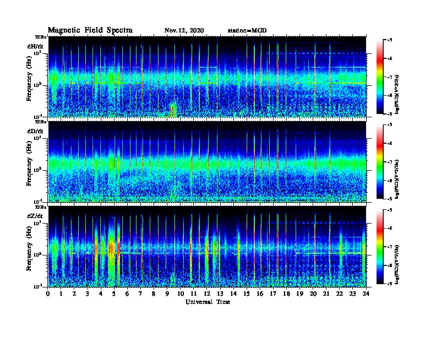Click the 10⁰ frequency tick of dD/dt panel
Viewport: 436px width, 337px height.
pyautogui.click(x=38, y=170)
